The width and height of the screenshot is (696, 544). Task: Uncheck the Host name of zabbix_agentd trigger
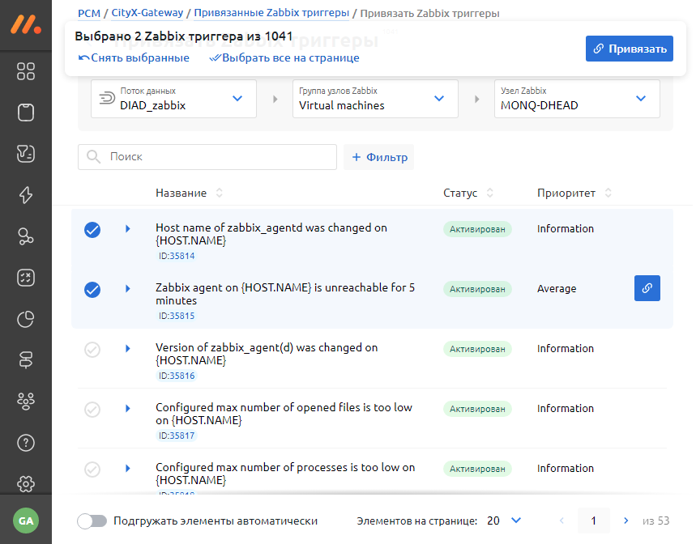[92, 230]
